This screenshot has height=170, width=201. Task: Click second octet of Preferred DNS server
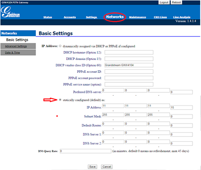pos(136,90)
